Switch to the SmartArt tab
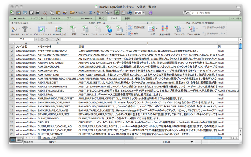Viewport: 251px width, 157px height. (86, 18)
